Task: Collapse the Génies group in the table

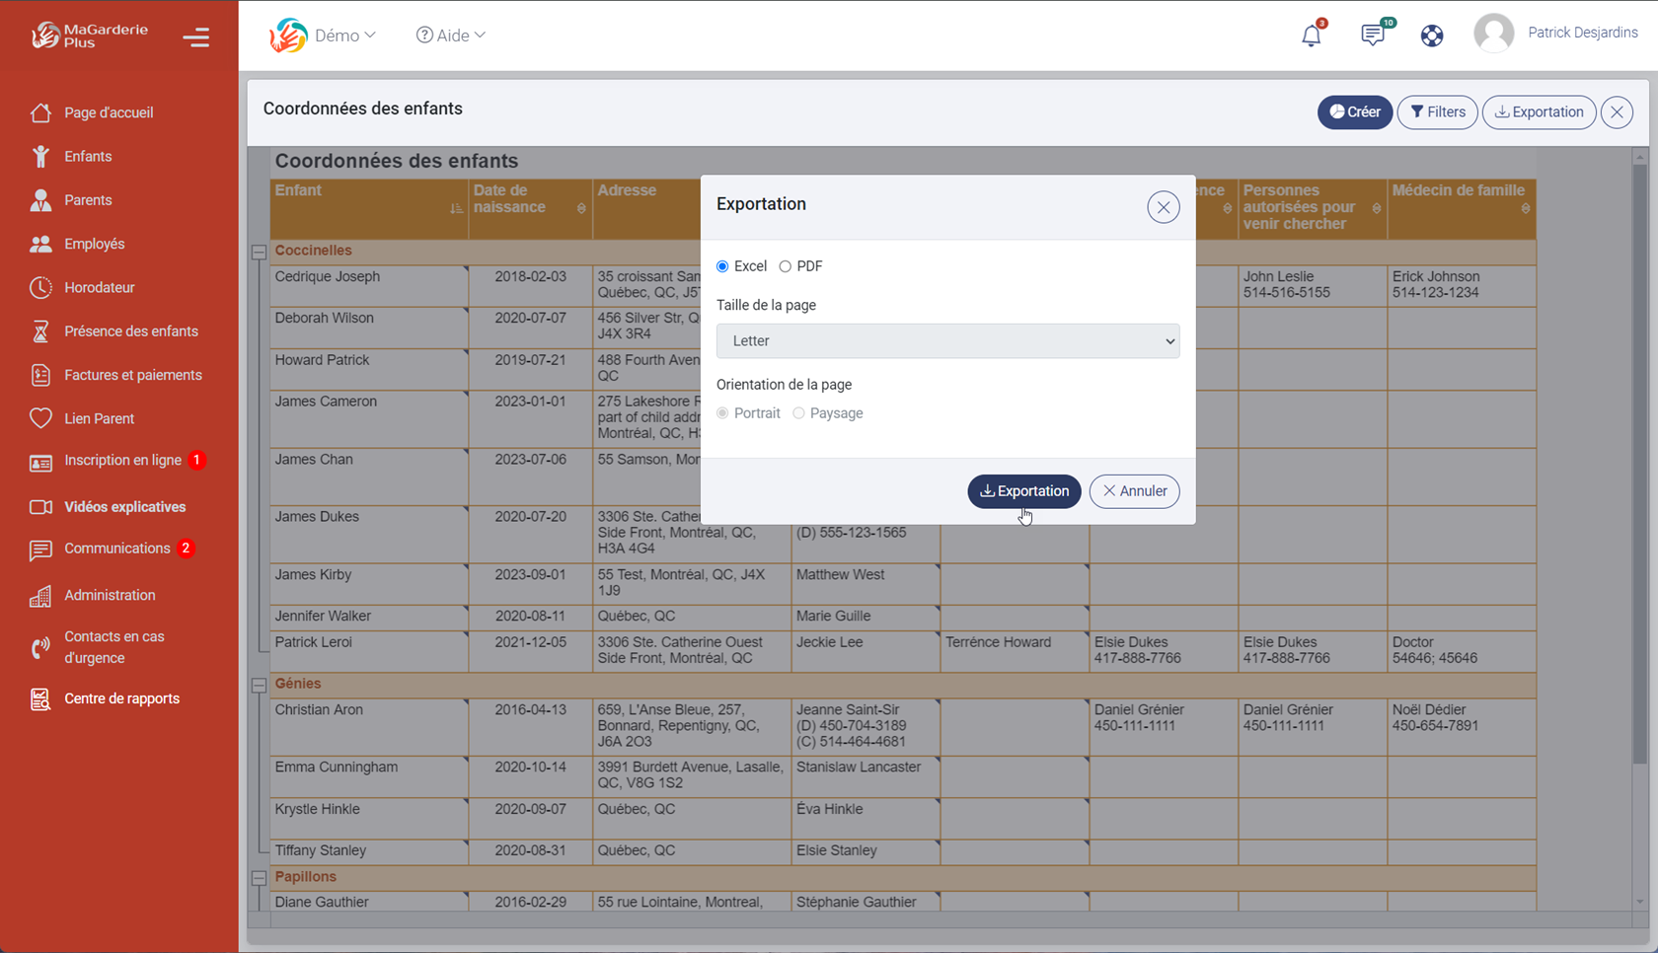Action: coord(259,685)
